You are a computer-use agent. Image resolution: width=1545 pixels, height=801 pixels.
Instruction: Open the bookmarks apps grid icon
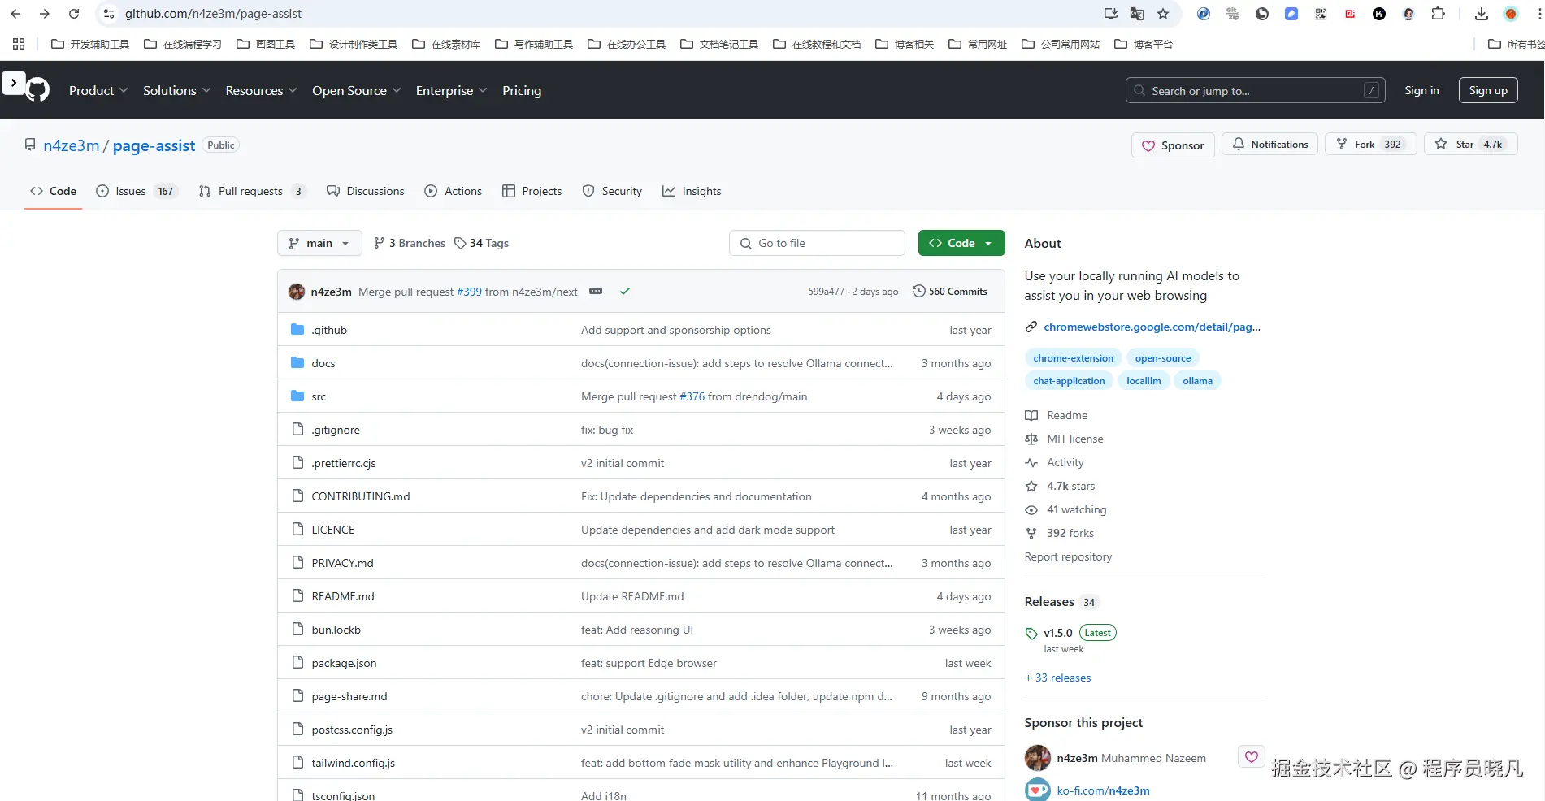(x=19, y=44)
